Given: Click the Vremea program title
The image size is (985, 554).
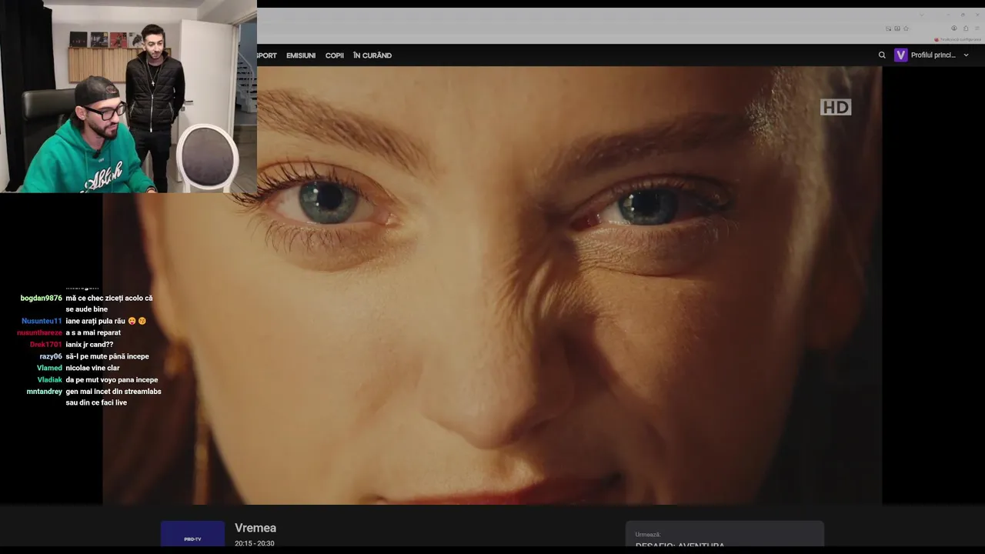Looking at the screenshot, I should 255,528.
